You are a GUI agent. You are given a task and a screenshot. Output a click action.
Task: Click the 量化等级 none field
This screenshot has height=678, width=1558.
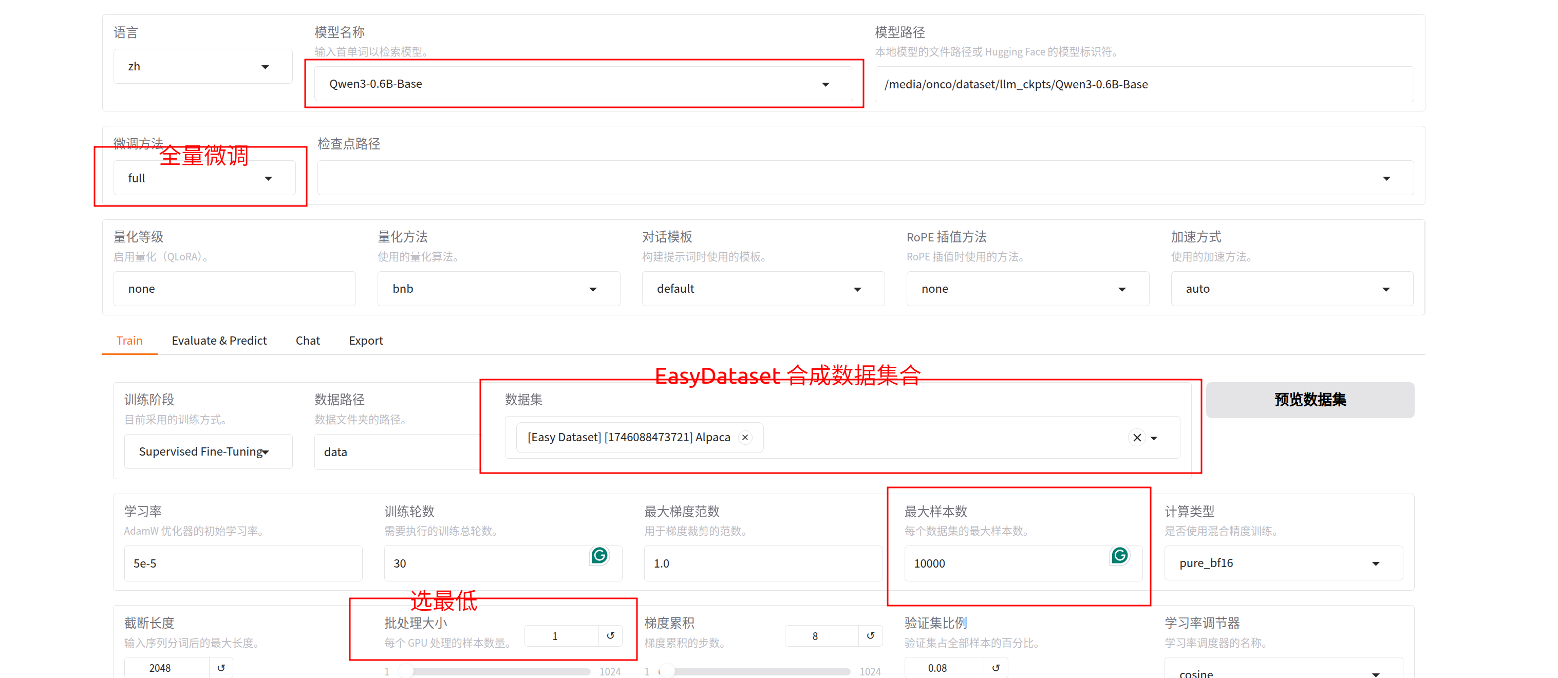[235, 289]
